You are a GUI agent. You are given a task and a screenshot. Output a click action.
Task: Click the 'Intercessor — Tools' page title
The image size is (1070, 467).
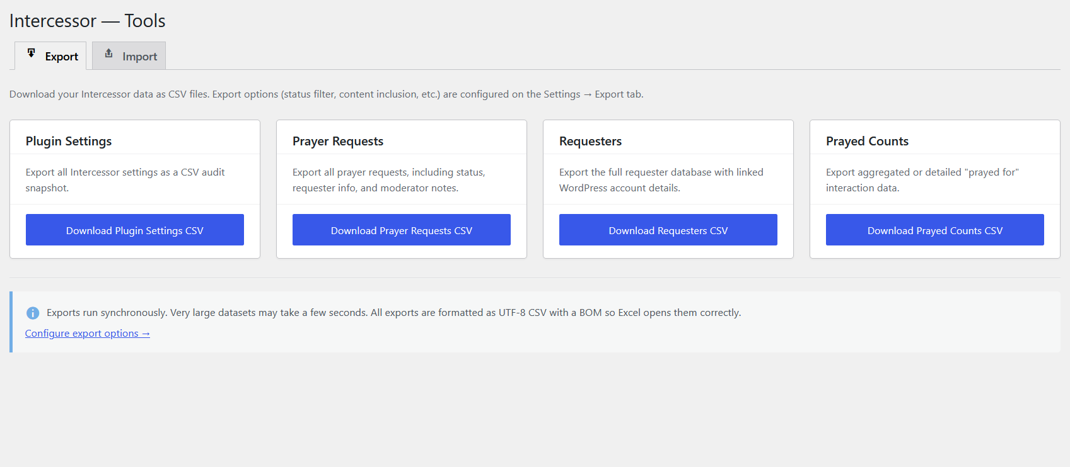pyautogui.click(x=88, y=21)
